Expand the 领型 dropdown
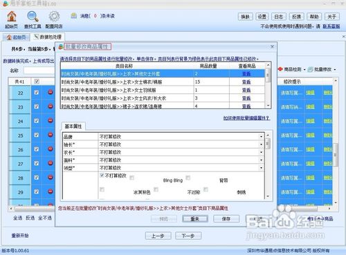The width and height of the screenshot is (346, 255). click(261, 168)
